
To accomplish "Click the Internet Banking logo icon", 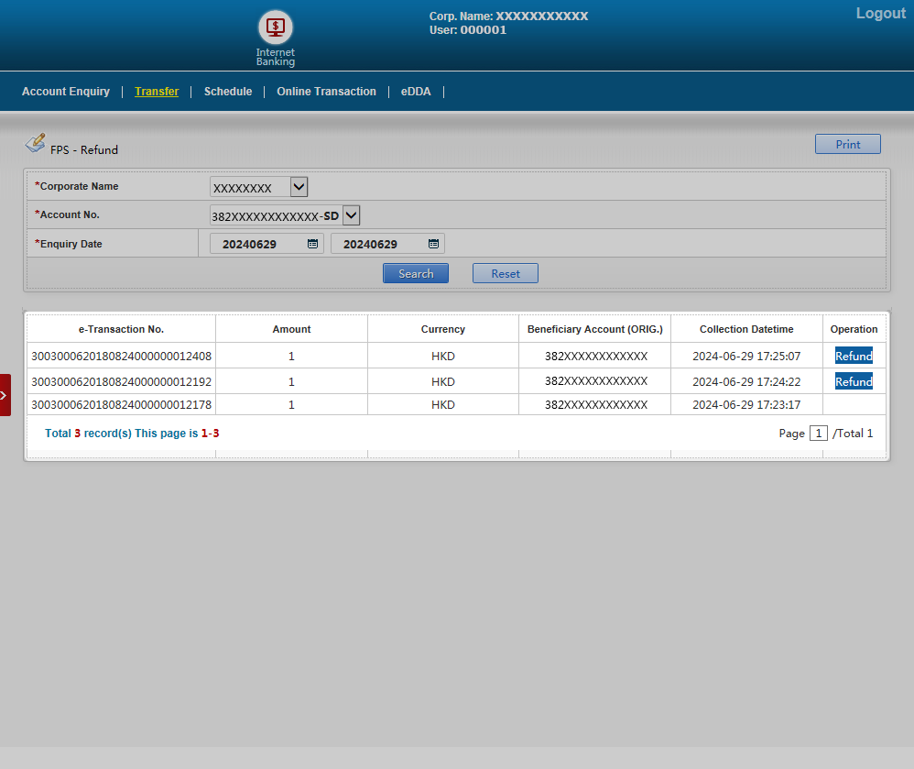I will tap(276, 27).
